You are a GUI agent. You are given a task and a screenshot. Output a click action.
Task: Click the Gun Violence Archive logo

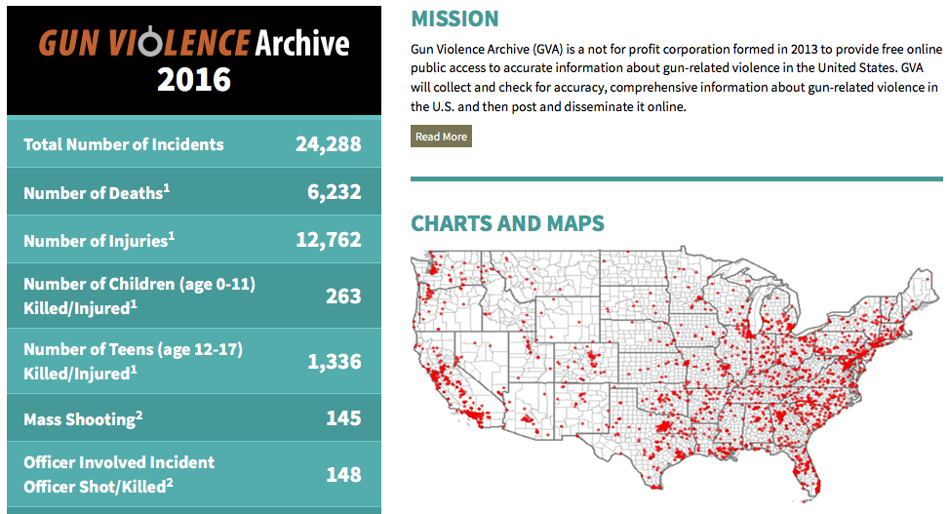click(193, 44)
